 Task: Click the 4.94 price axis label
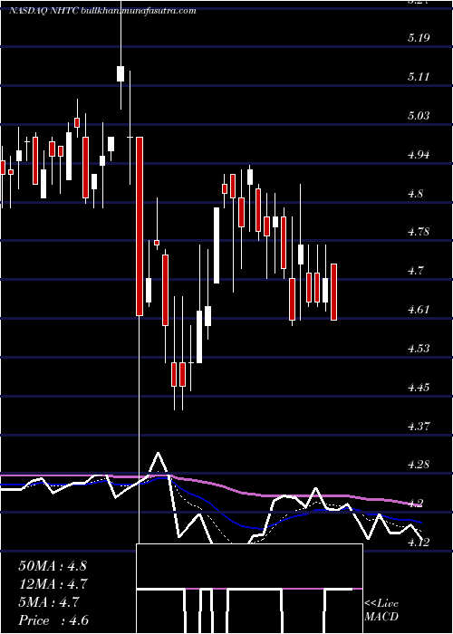click(419, 155)
